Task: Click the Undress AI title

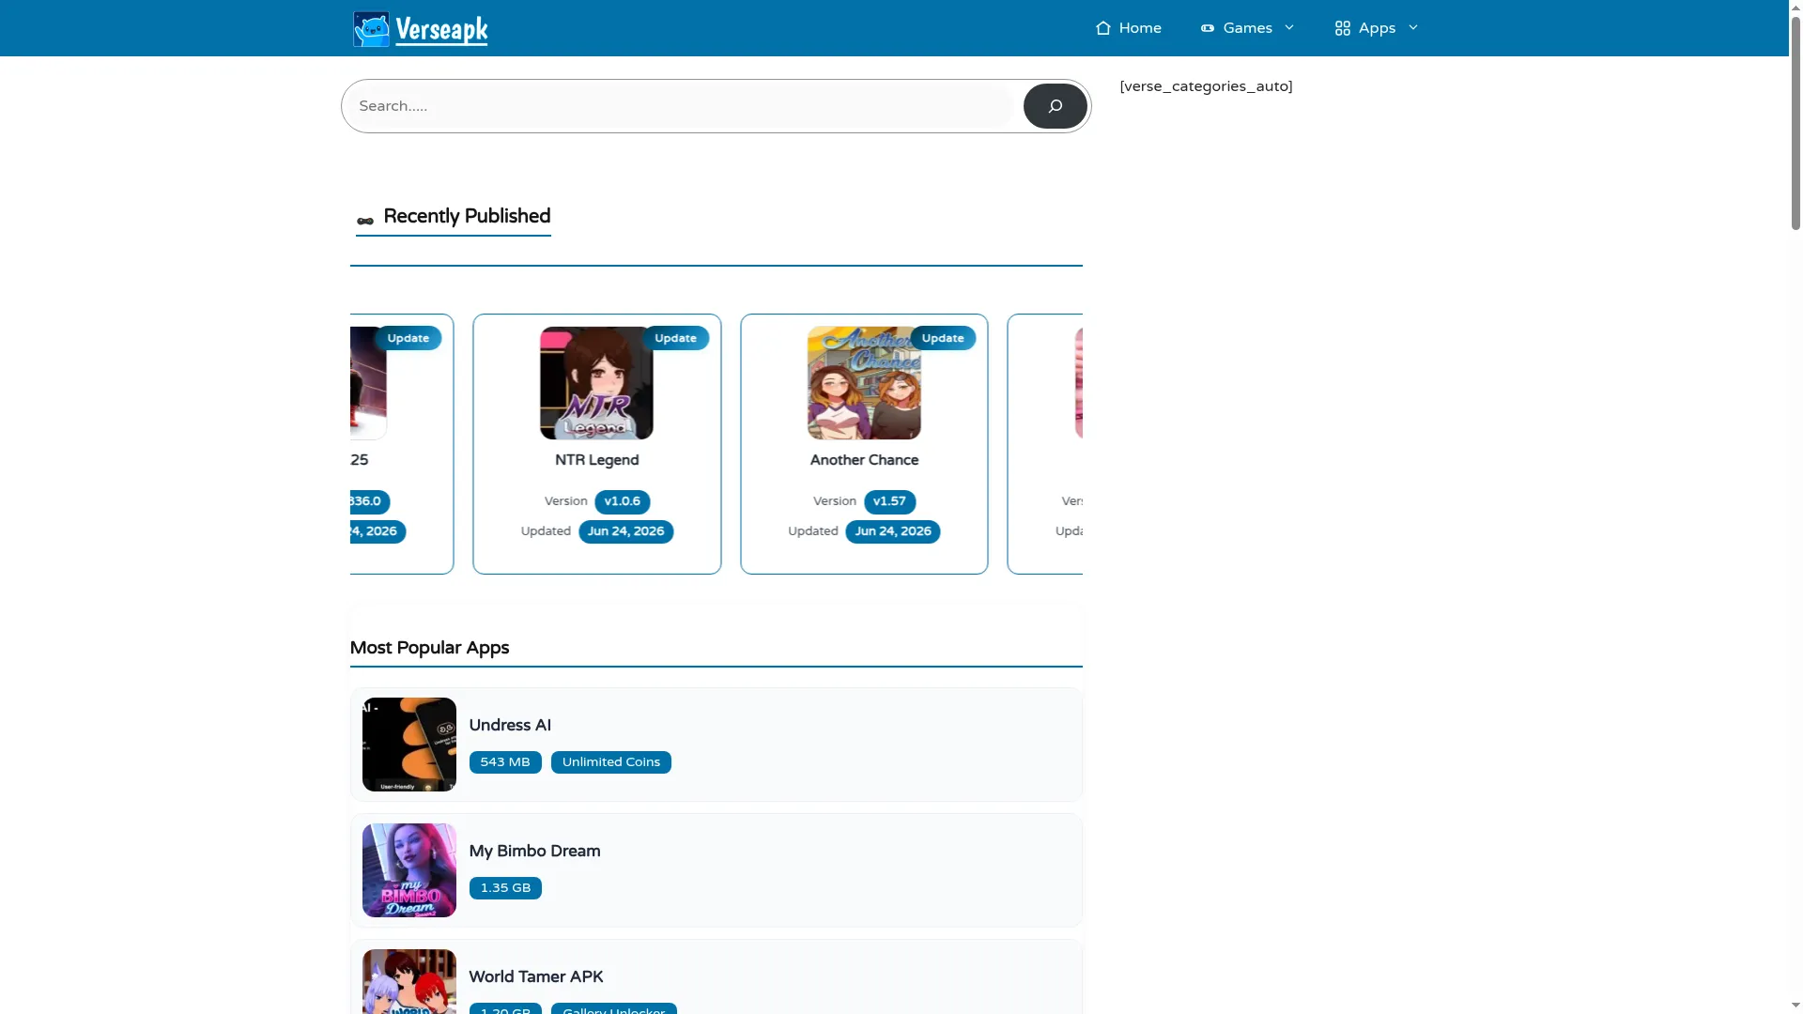Action: 510,725
